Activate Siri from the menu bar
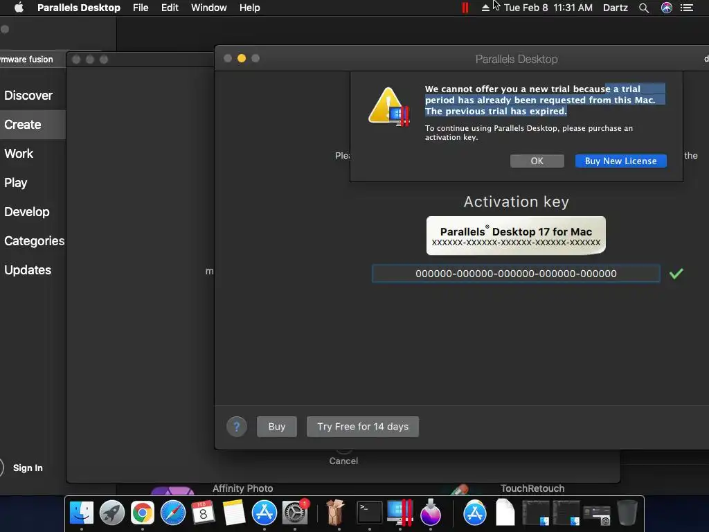Screen dimensions: 709x532 (667, 8)
